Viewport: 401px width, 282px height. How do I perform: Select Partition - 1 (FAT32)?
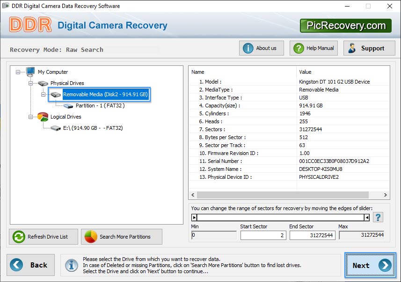click(100, 106)
